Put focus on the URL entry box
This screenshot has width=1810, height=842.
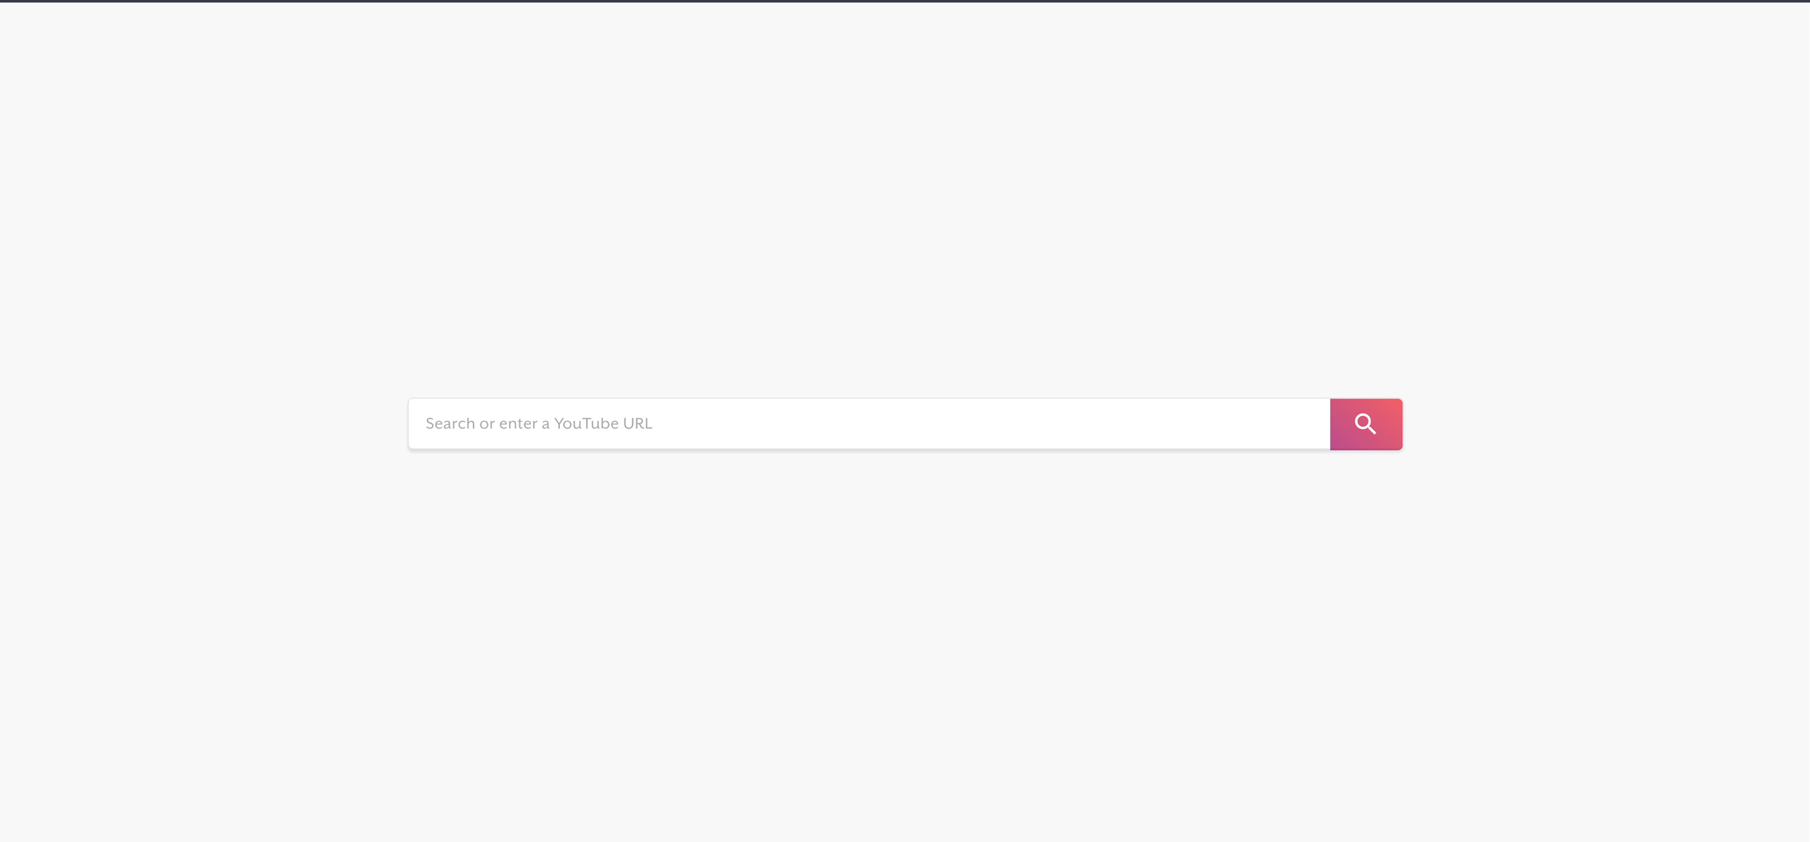869,424
